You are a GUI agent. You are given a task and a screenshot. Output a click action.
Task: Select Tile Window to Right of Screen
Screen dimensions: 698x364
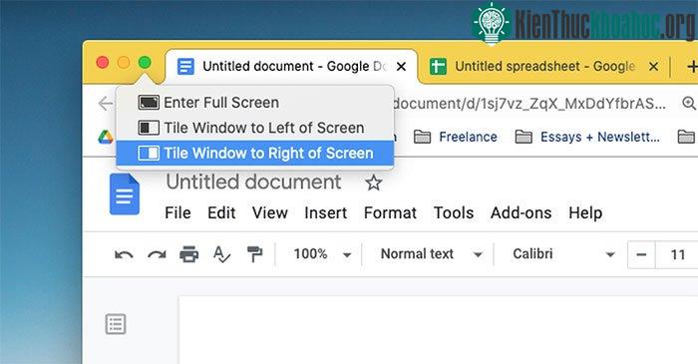pyautogui.click(x=254, y=153)
